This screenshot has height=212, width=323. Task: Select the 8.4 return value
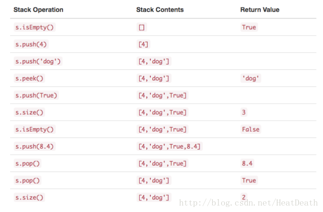click(x=247, y=163)
